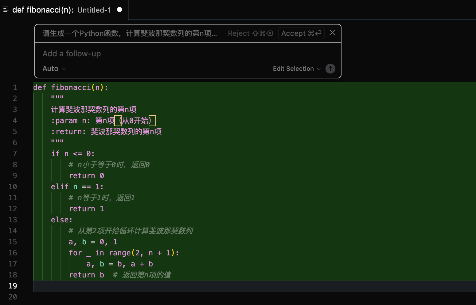Click the 'def fibonacci(n):' code line
This screenshot has height=305, width=476.
click(x=71, y=88)
